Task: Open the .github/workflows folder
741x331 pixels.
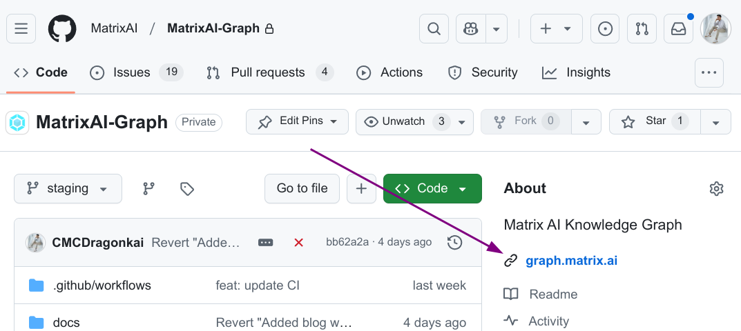Action: coord(102,285)
